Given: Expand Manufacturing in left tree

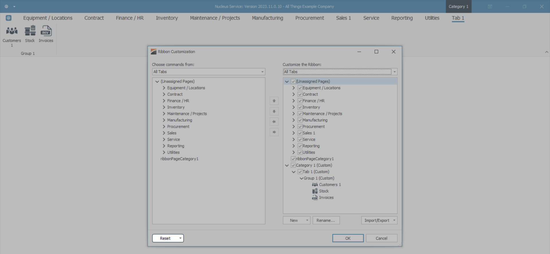Looking at the screenshot, I should click(164, 120).
